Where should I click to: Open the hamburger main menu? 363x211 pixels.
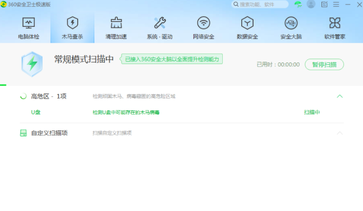(336, 4)
